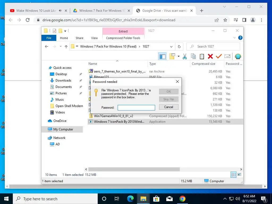Open Microsoft Store from taskbar

(156, 199)
